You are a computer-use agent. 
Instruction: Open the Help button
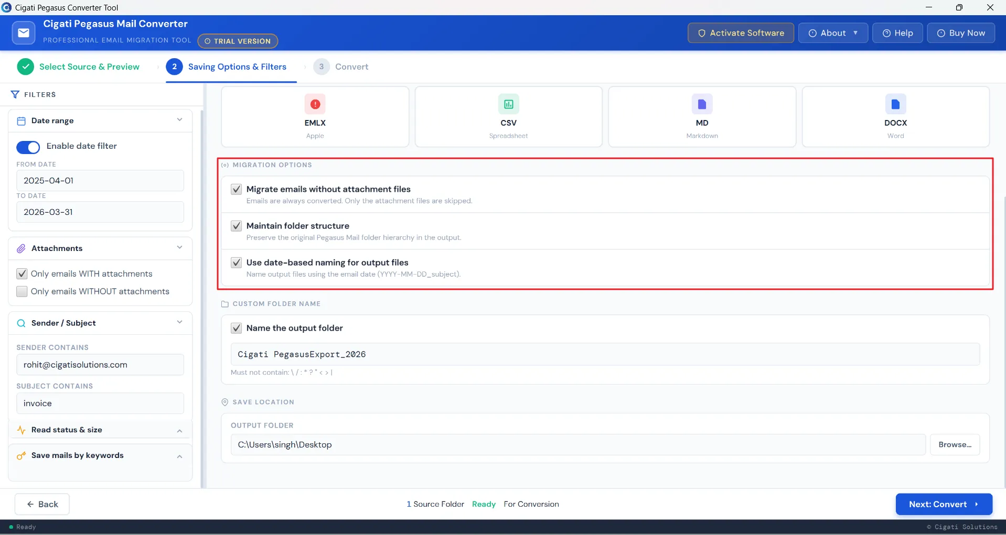897,33
